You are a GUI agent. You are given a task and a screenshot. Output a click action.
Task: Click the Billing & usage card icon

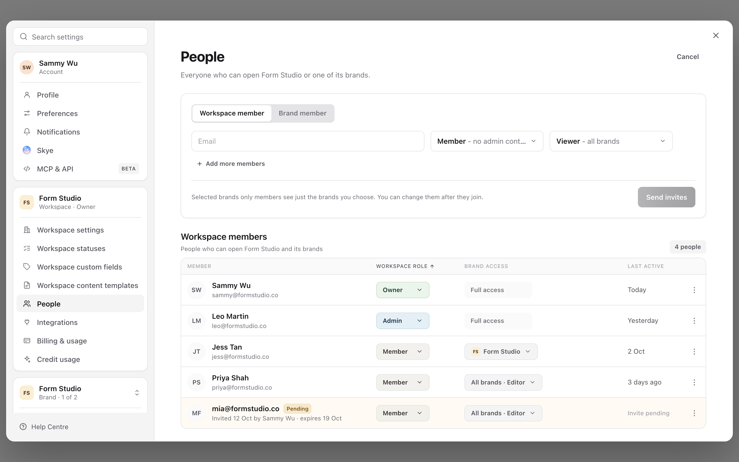(x=27, y=341)
